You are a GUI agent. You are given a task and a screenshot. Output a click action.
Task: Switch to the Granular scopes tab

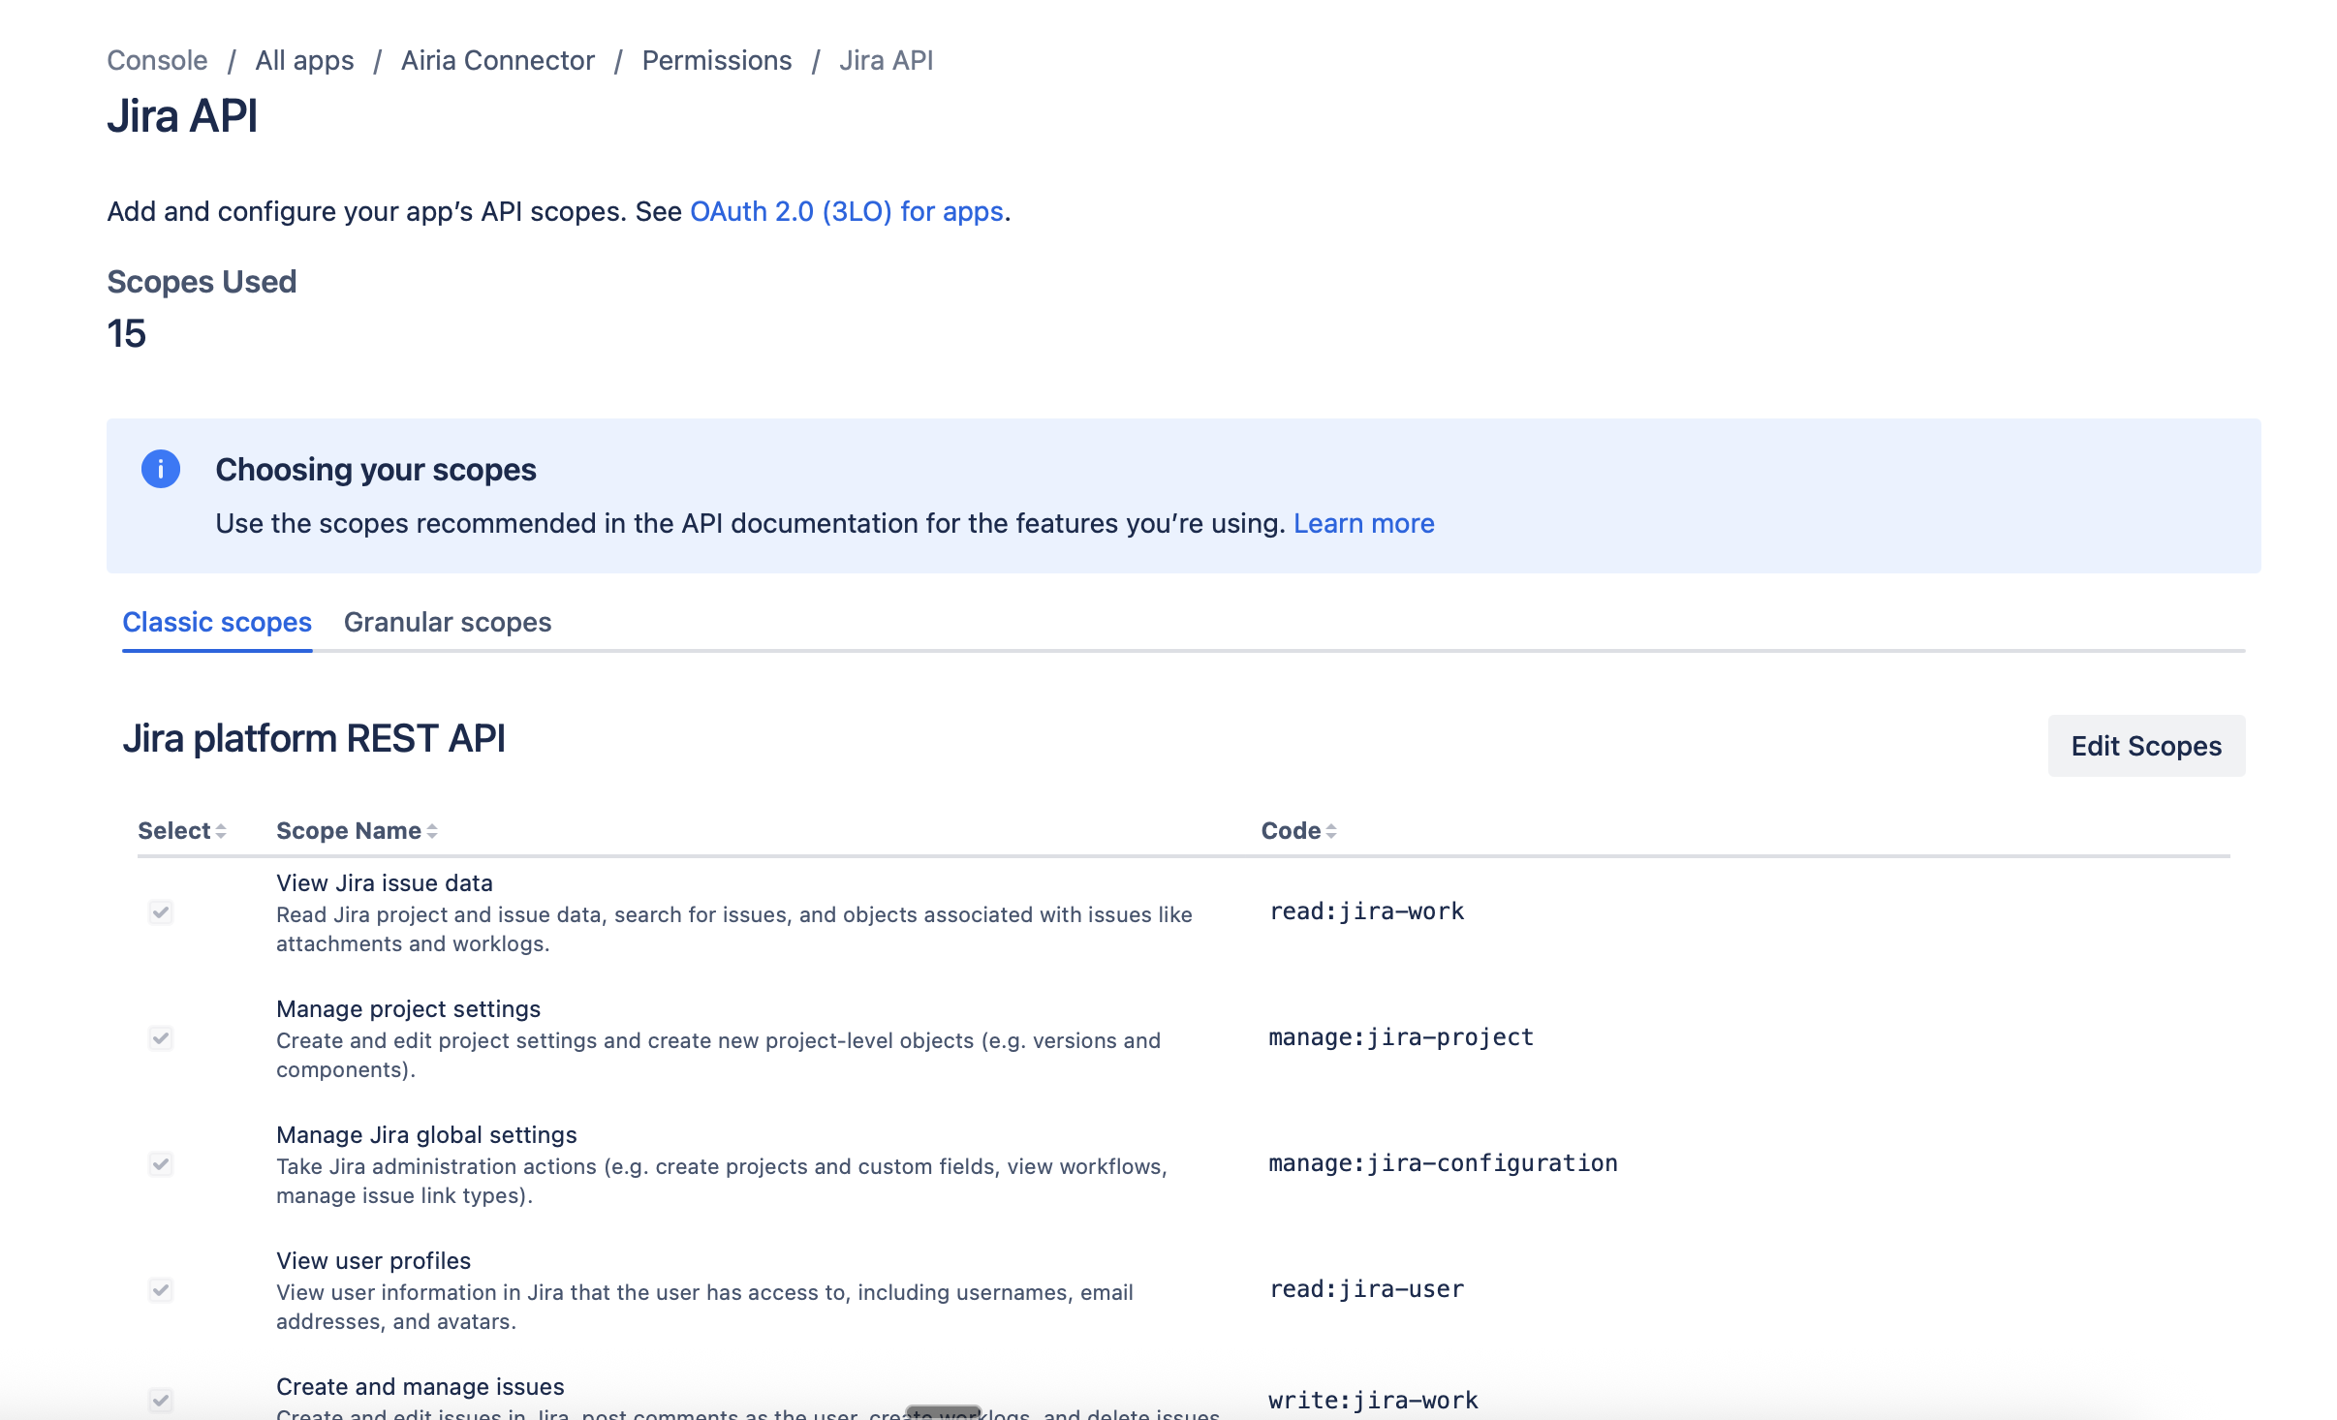coord(447,622)
